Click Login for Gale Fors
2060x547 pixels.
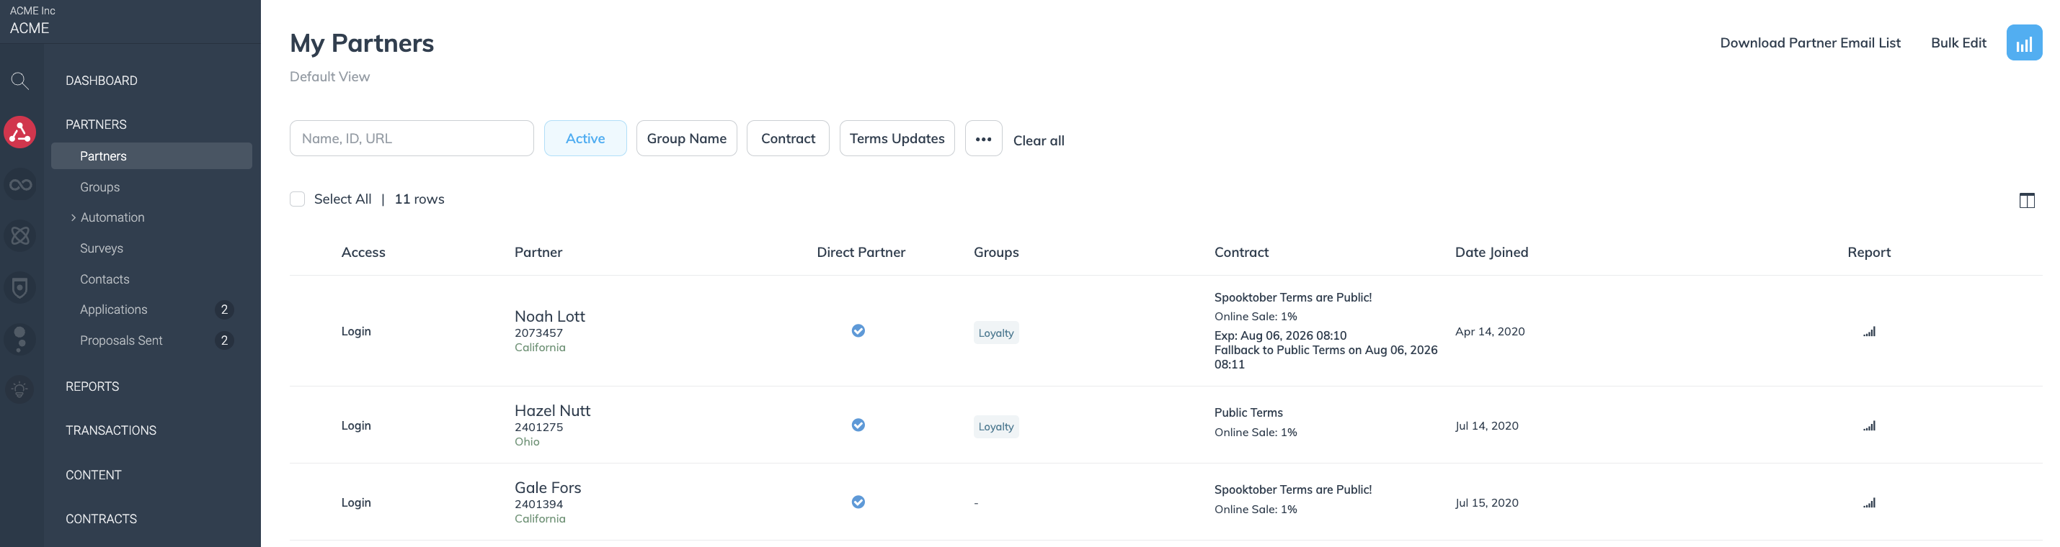click(356, 502)
